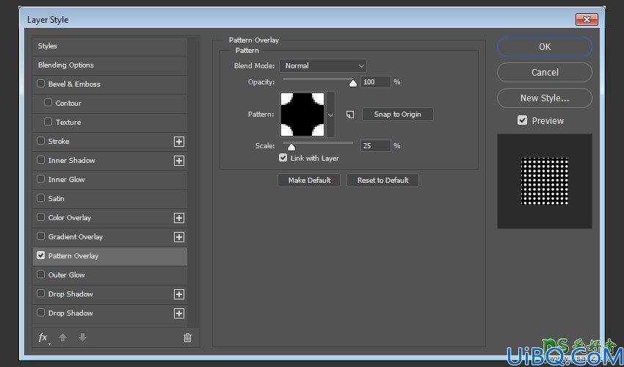Image resolution: width=624 pixels, height=367 pixels.
Task: Click the Scale slider handle
Action: [x=291, y=148]
